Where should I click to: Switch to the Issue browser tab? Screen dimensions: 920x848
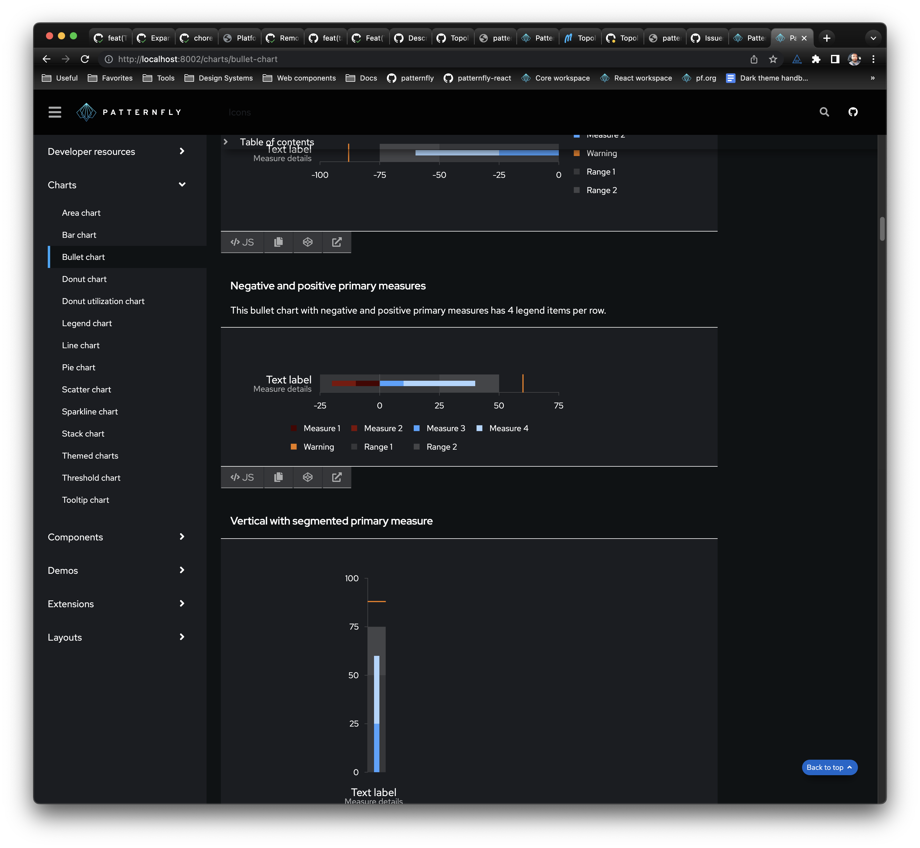click(707, 38)
